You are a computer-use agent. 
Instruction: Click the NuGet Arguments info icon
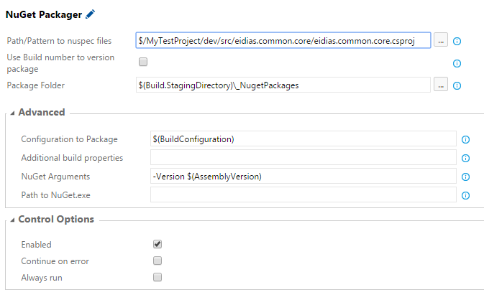point(465,177)
